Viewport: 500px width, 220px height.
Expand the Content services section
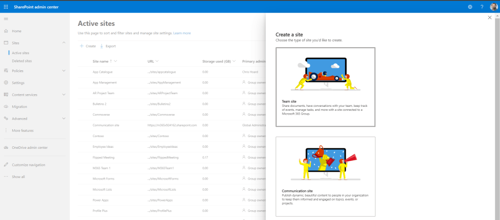click(x=64, y=95)
